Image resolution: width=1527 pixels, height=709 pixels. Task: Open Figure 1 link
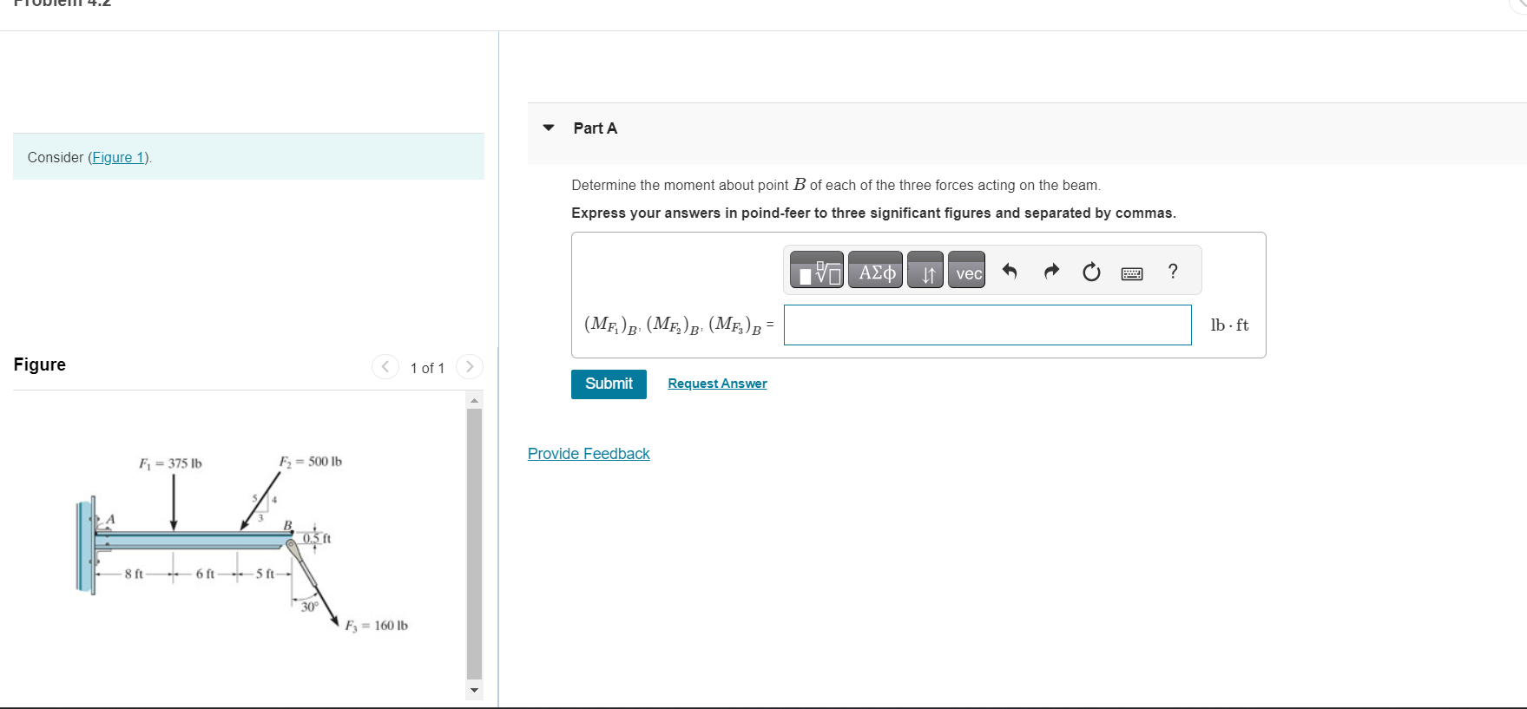(118, 157)
